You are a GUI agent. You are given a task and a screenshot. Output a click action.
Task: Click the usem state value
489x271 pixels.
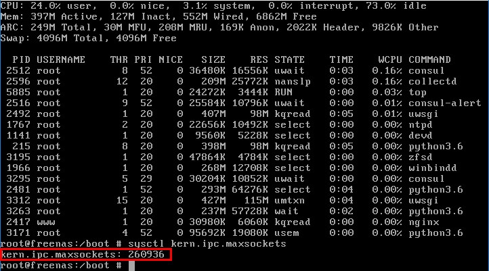286,232
